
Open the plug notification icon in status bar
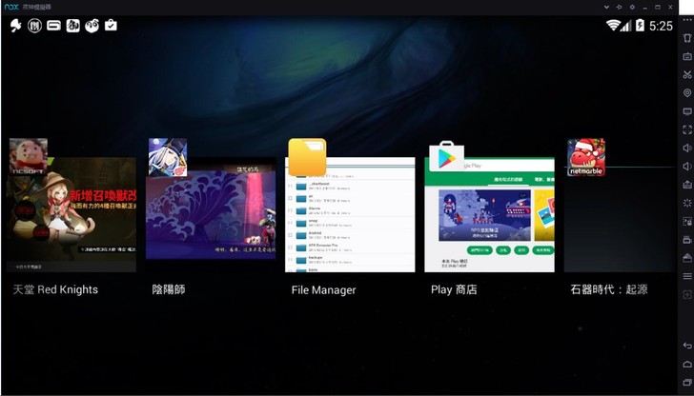(15, 26)
